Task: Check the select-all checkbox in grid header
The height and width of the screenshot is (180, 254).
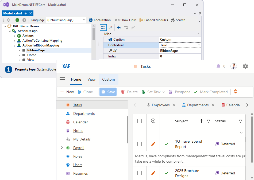Action: 140,121
